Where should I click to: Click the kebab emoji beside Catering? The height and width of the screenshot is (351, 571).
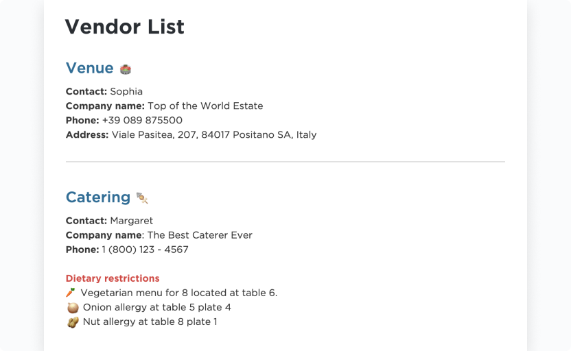click(x=142, y=198)
